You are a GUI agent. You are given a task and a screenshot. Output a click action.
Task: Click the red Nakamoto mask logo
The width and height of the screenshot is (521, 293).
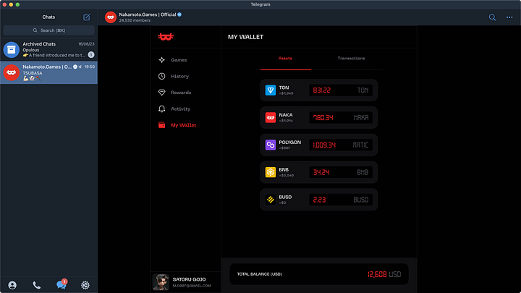pyautogui.click(x=166, y=37)
